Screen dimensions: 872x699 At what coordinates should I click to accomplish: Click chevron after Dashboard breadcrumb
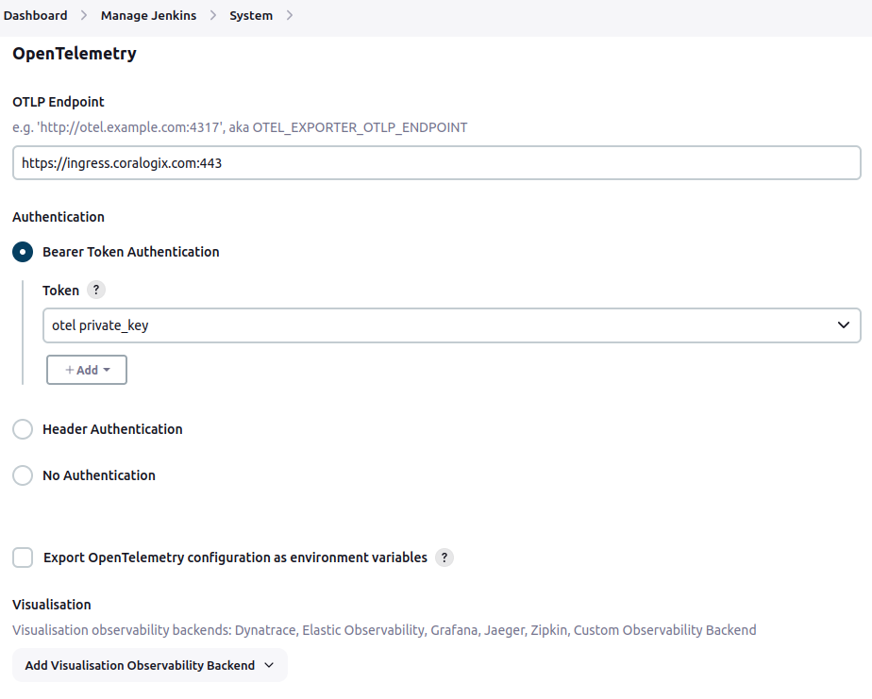pos(84,16)
